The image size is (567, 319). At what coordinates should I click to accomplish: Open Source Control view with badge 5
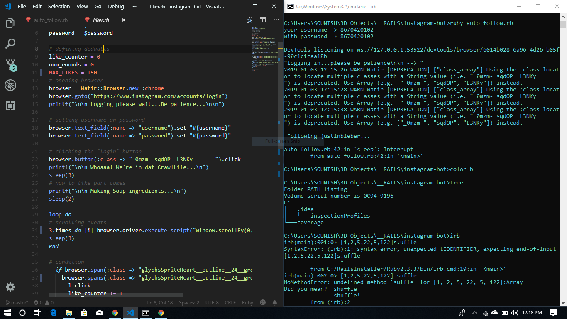[10, 64]
